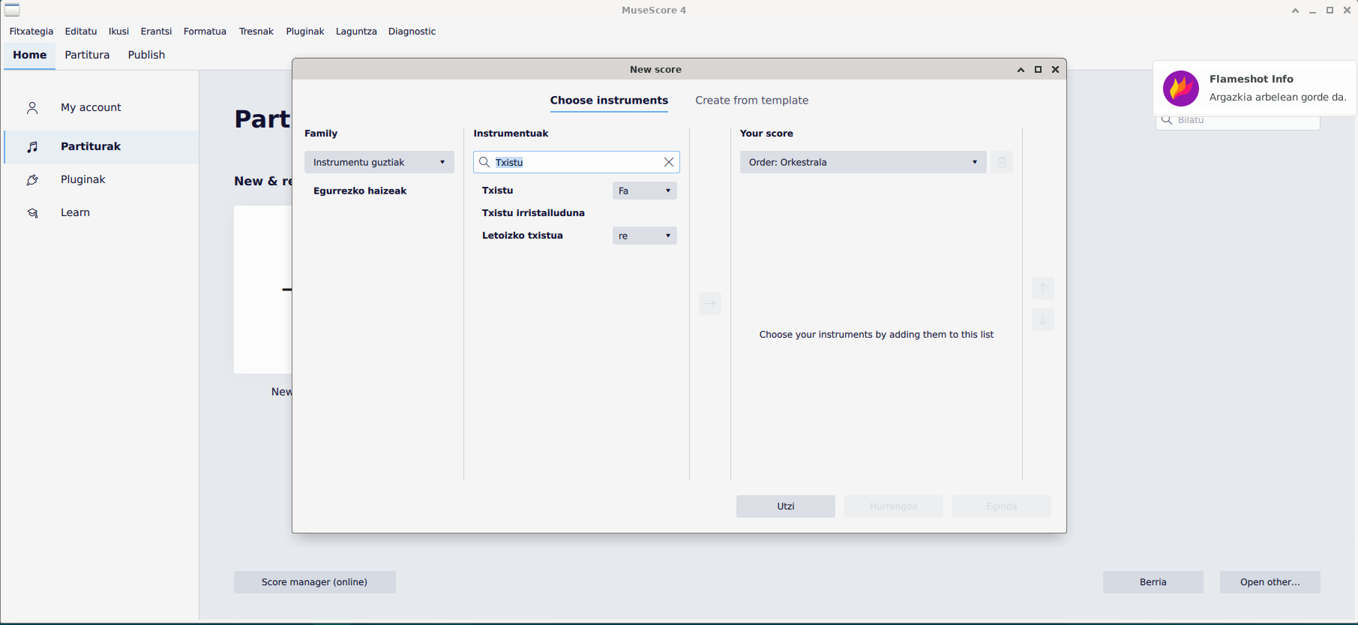Viewport: 1358px width, 625px height.
Task: Click the window menu icon in title bar
Action: [12, 10]
